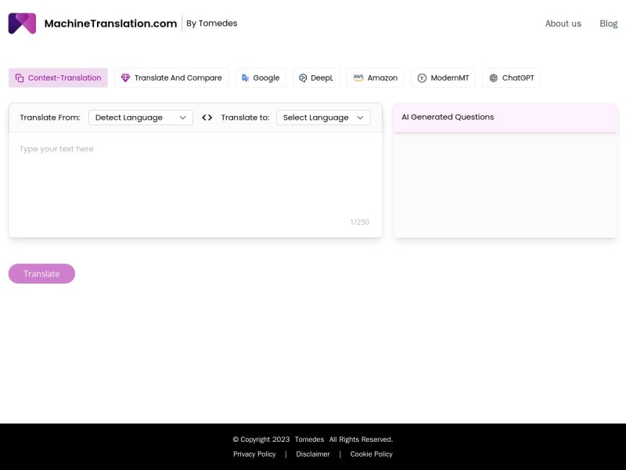The width and height of the screenshot is (626, 470).
Task: Click the copy icon on the Context-Translation tab
Action: click(20, 78)
